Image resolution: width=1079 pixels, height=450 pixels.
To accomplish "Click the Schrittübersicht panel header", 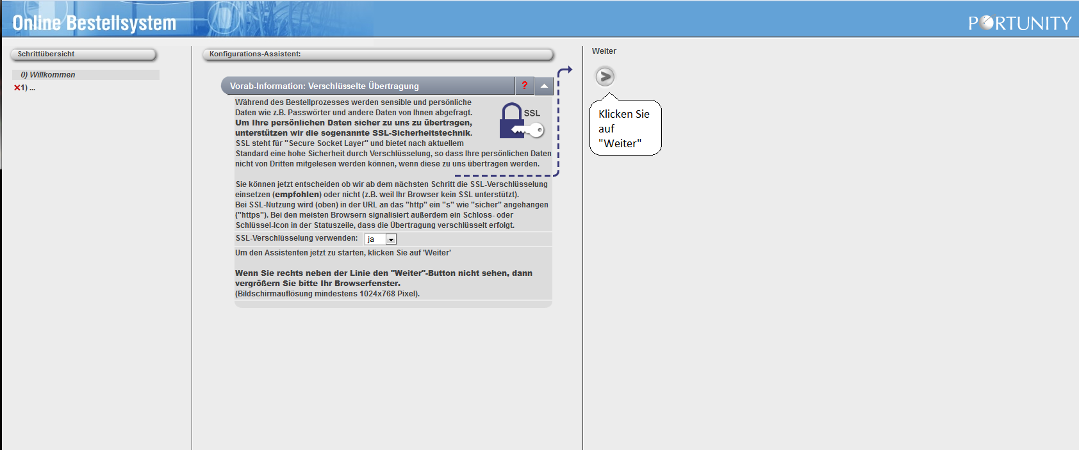I will coord(83,54).
